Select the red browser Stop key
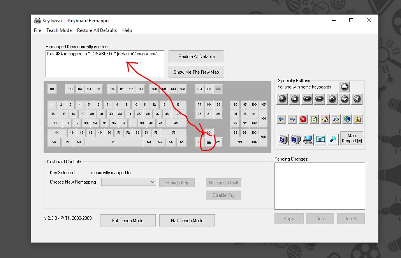 tap(303, 119)
